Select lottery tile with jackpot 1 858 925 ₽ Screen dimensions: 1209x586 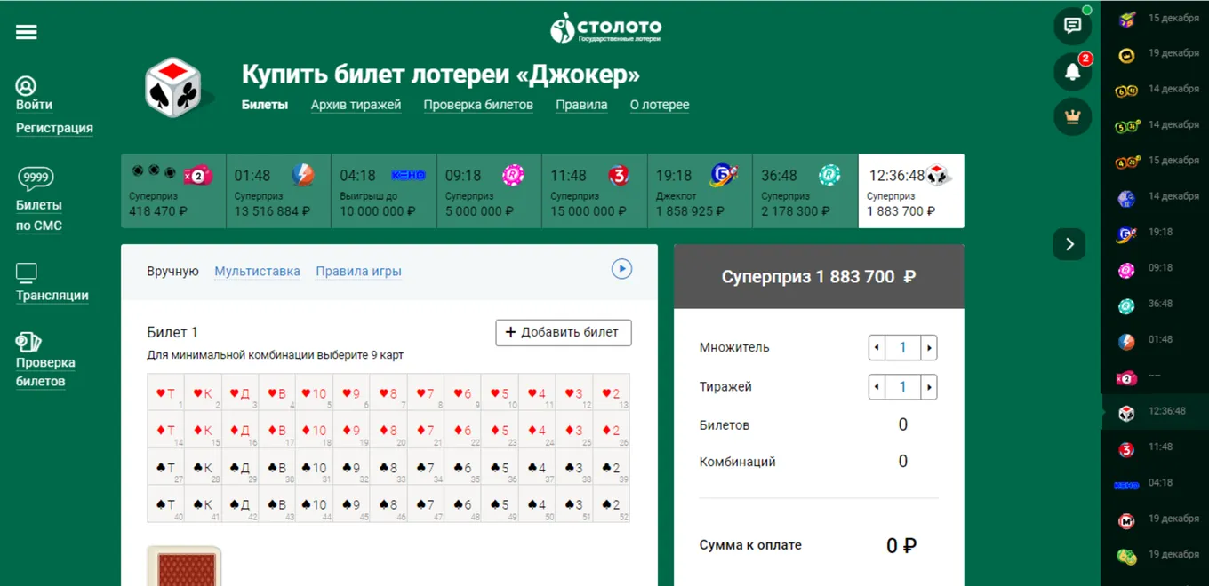click(700, 191)
